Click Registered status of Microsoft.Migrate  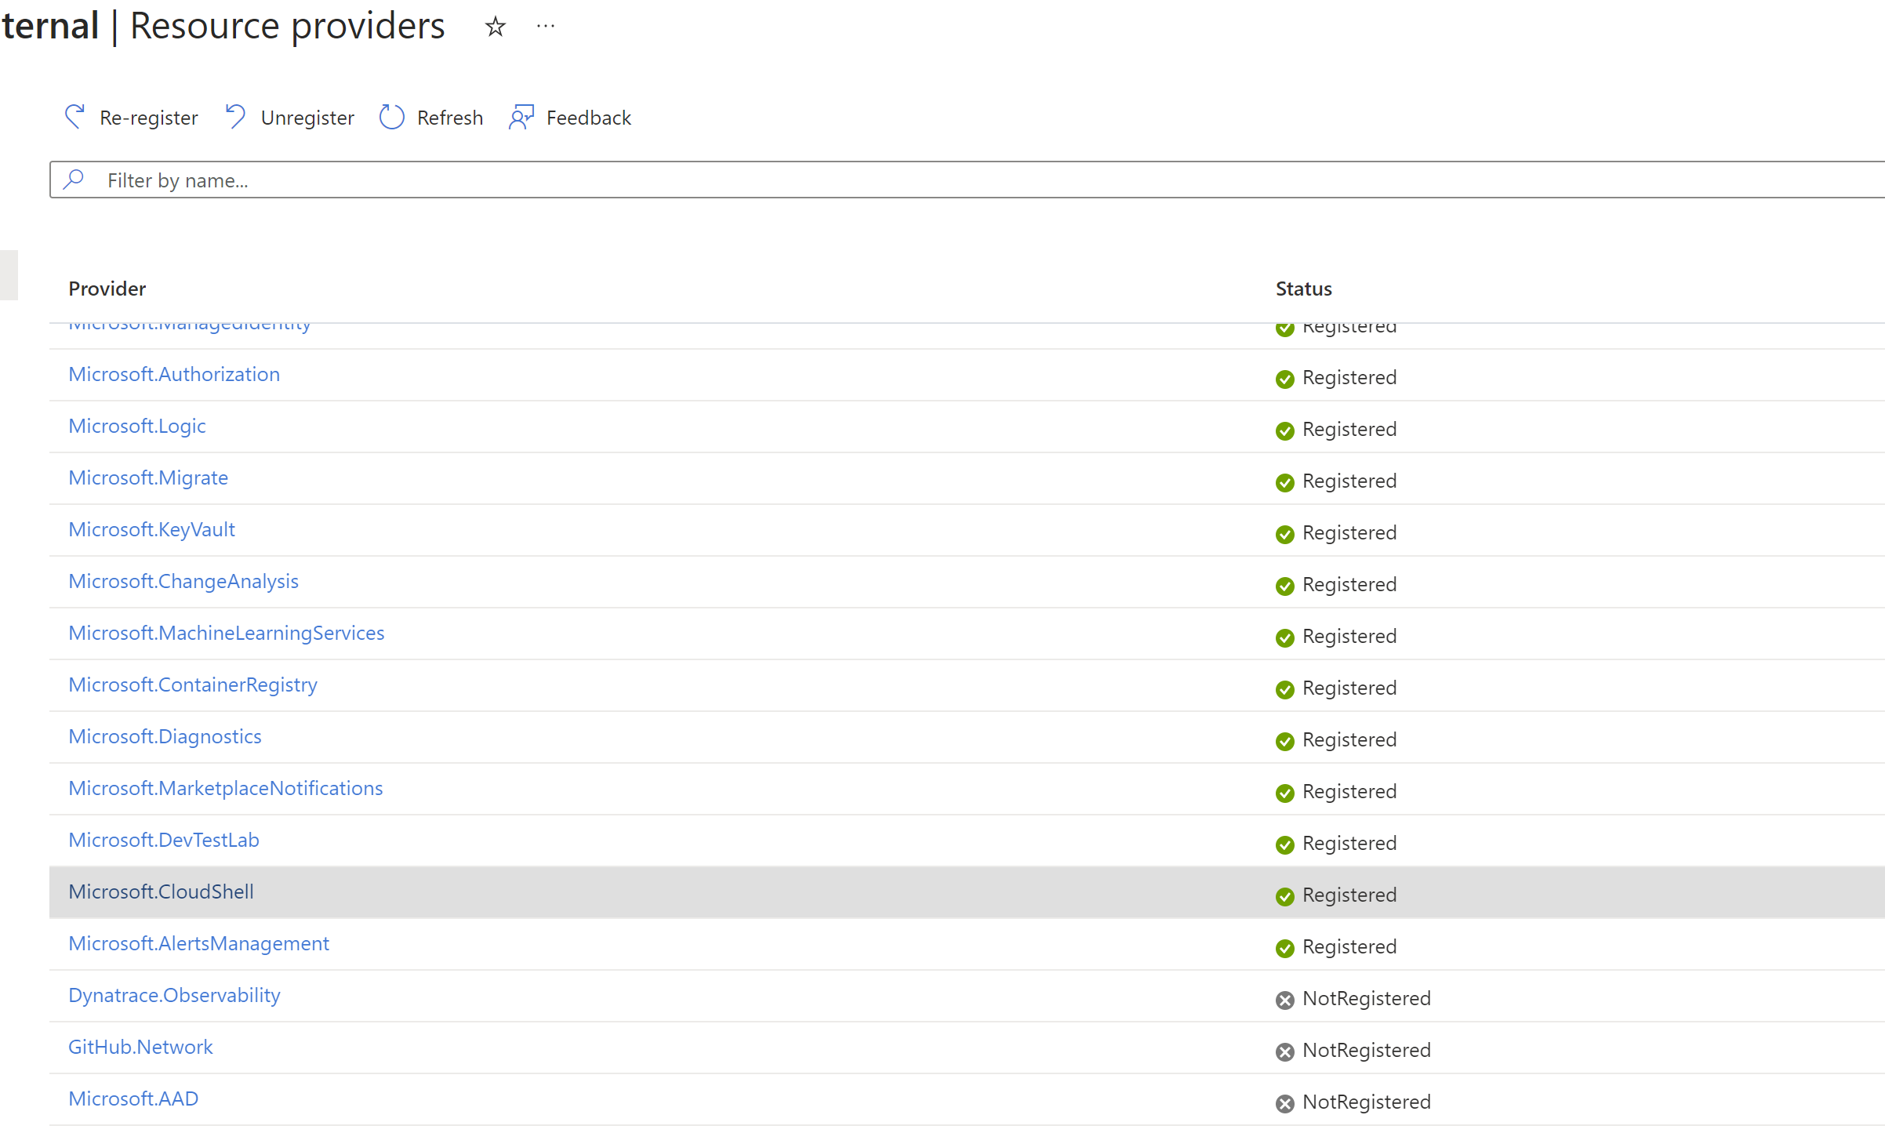pyautogui.click(x=1349, y=481)
